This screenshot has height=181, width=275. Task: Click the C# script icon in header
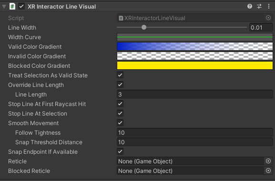[12, 7]
